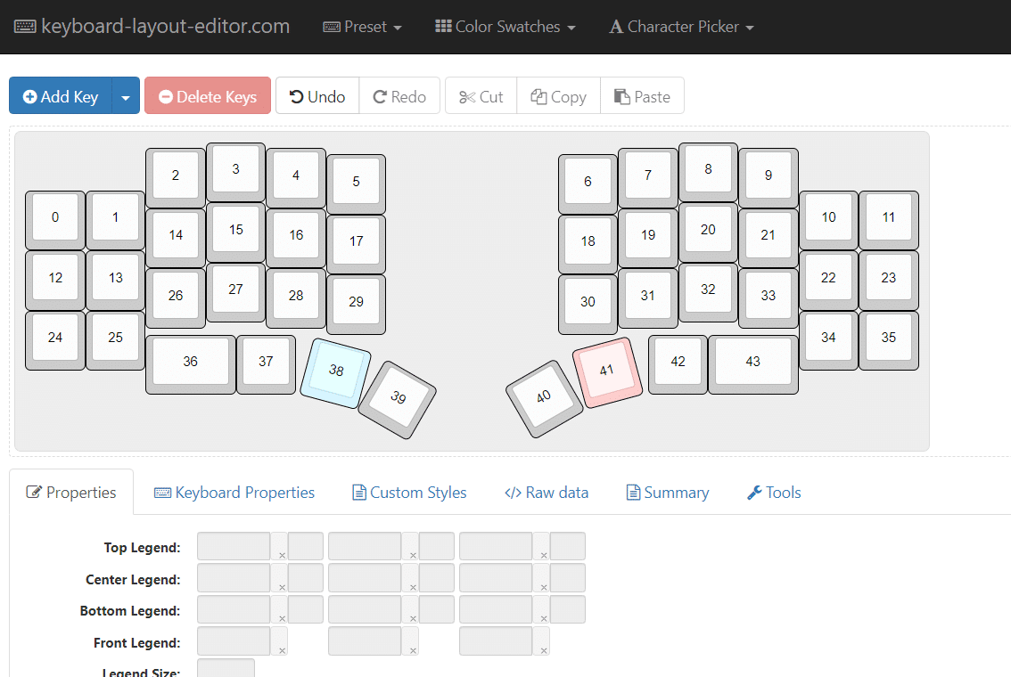Expand the Add Key options arrow
The image size is (1011, 677).
click(126, 96)
